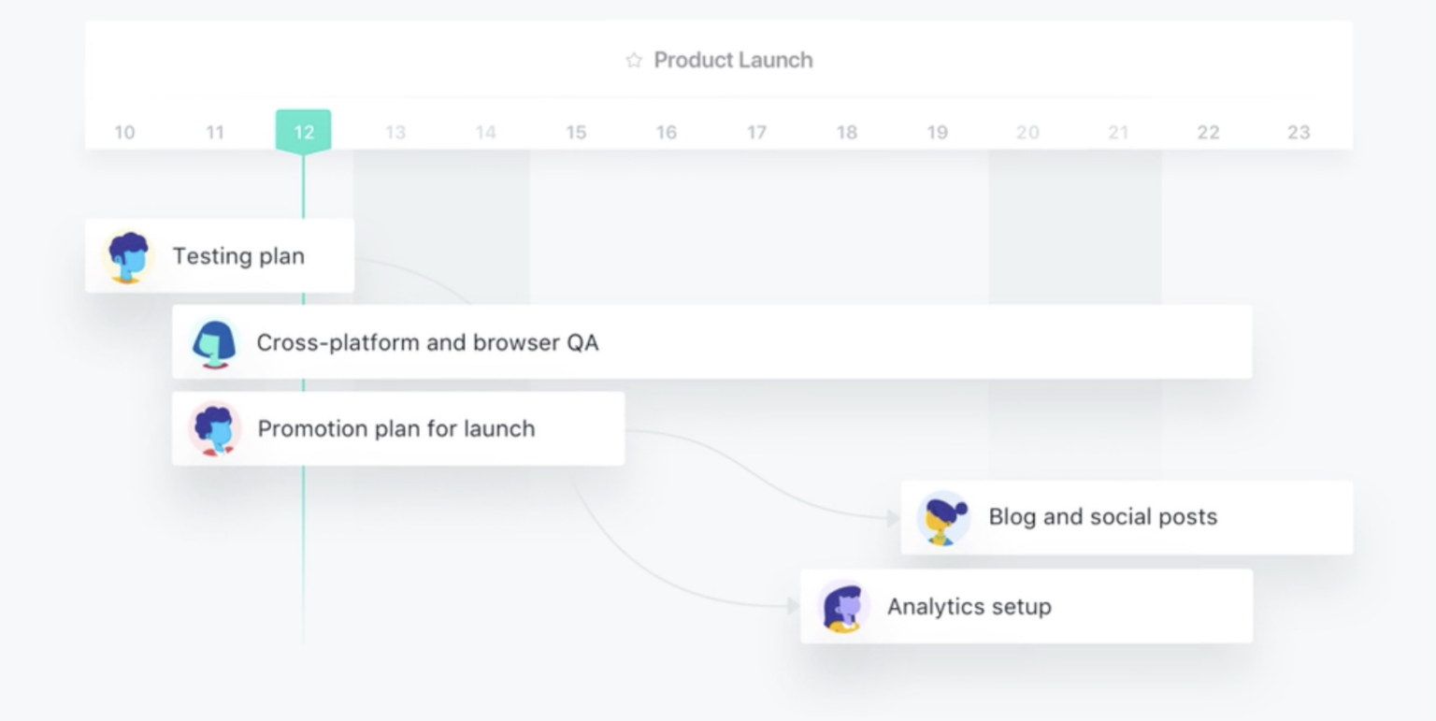Click the Blog and social posts avatar
Image resolution: width=1436 pixels, height=721 pixels.
pos(943,518)
